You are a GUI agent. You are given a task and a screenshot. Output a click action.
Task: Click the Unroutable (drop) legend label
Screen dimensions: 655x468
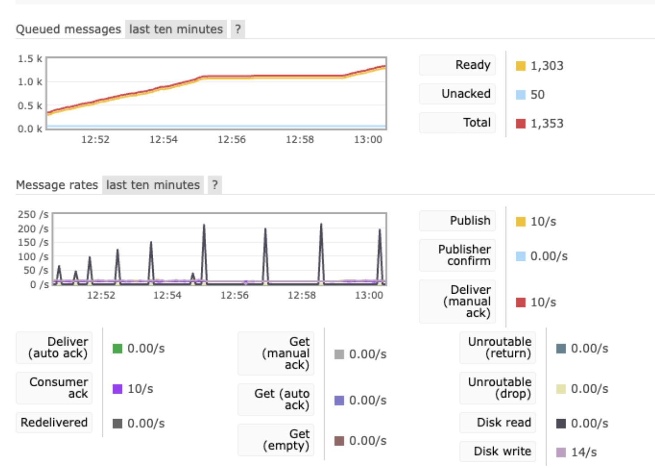[x=498, y=388]
